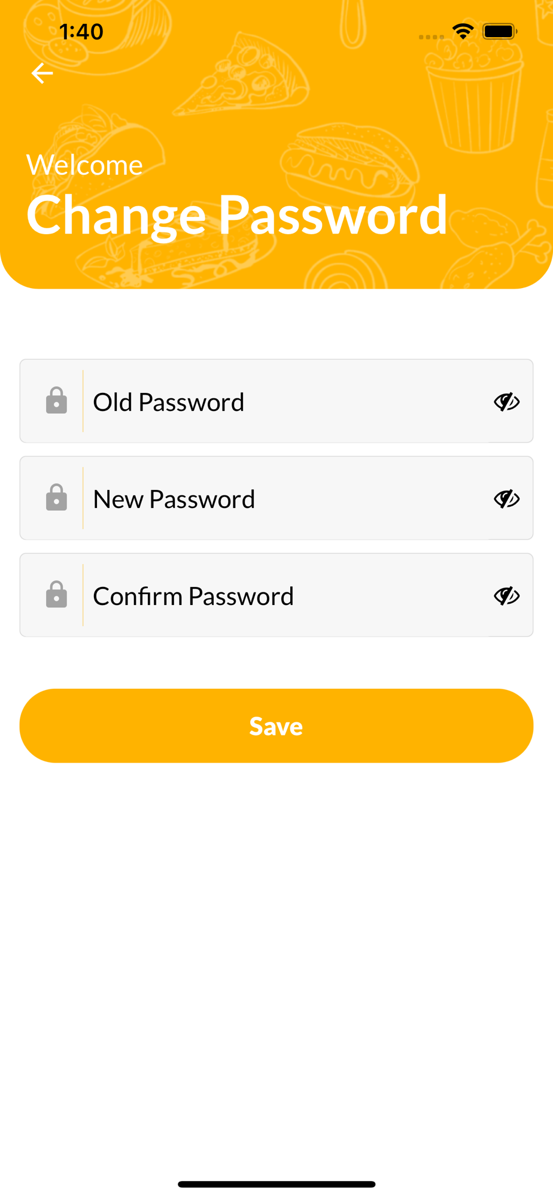
Task: Save the new password
Action: coord(276,725)
